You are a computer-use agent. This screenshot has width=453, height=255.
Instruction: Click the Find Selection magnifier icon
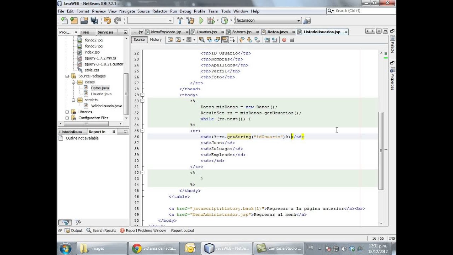202,40
